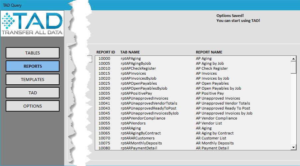Open the TEMPLATES section
The height and width of the screenshot is (166, 300).
click(33, 79)
